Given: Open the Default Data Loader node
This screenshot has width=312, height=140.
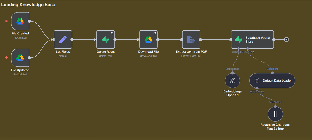Looking at the screenshot, I should 272,81.
